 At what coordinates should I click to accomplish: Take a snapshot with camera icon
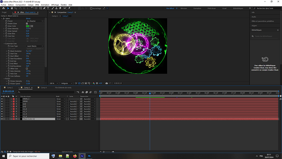click(x=107, y=83)
